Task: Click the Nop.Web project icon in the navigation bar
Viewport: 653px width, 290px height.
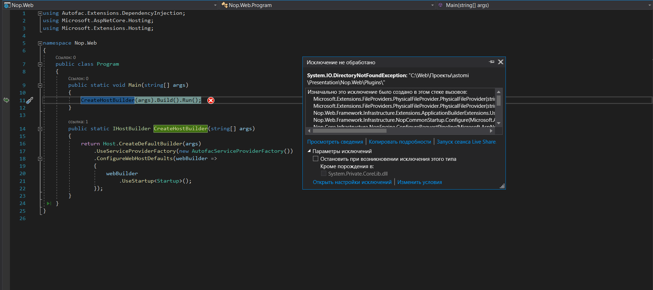Action: click(x=7, y=5)
